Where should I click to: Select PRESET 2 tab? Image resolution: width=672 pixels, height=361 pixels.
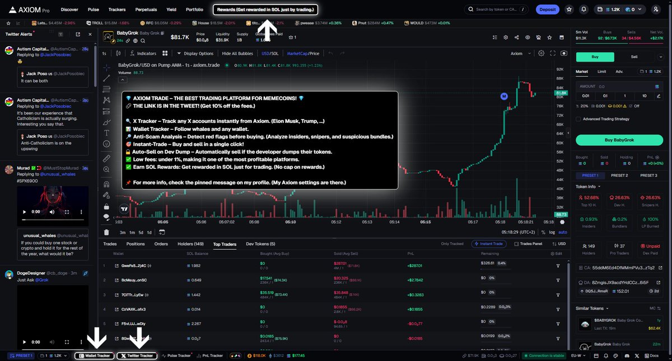click(619, 175)
